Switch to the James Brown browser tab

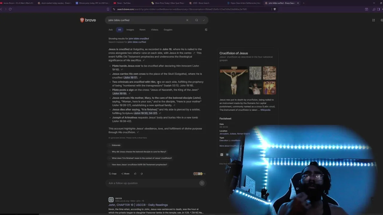(17, 3)
